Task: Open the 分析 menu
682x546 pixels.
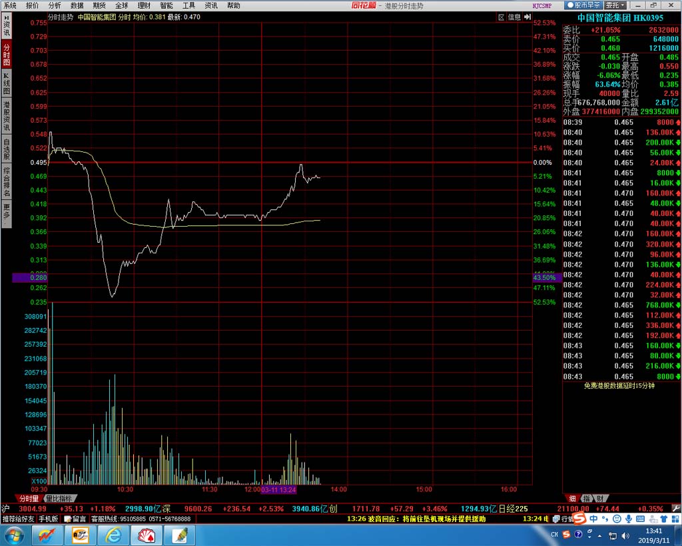Action: click(x=55, y=5)
